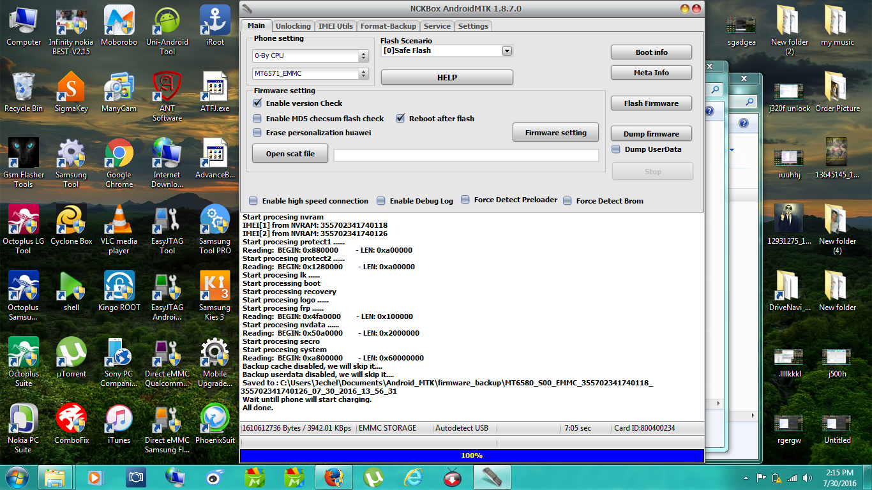
Task: Disable the Enable version Check checkbox
Action: 257,103
